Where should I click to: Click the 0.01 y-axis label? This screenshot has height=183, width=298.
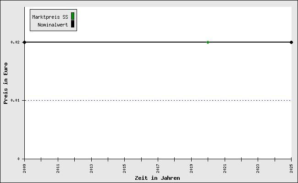pos(15,100)
